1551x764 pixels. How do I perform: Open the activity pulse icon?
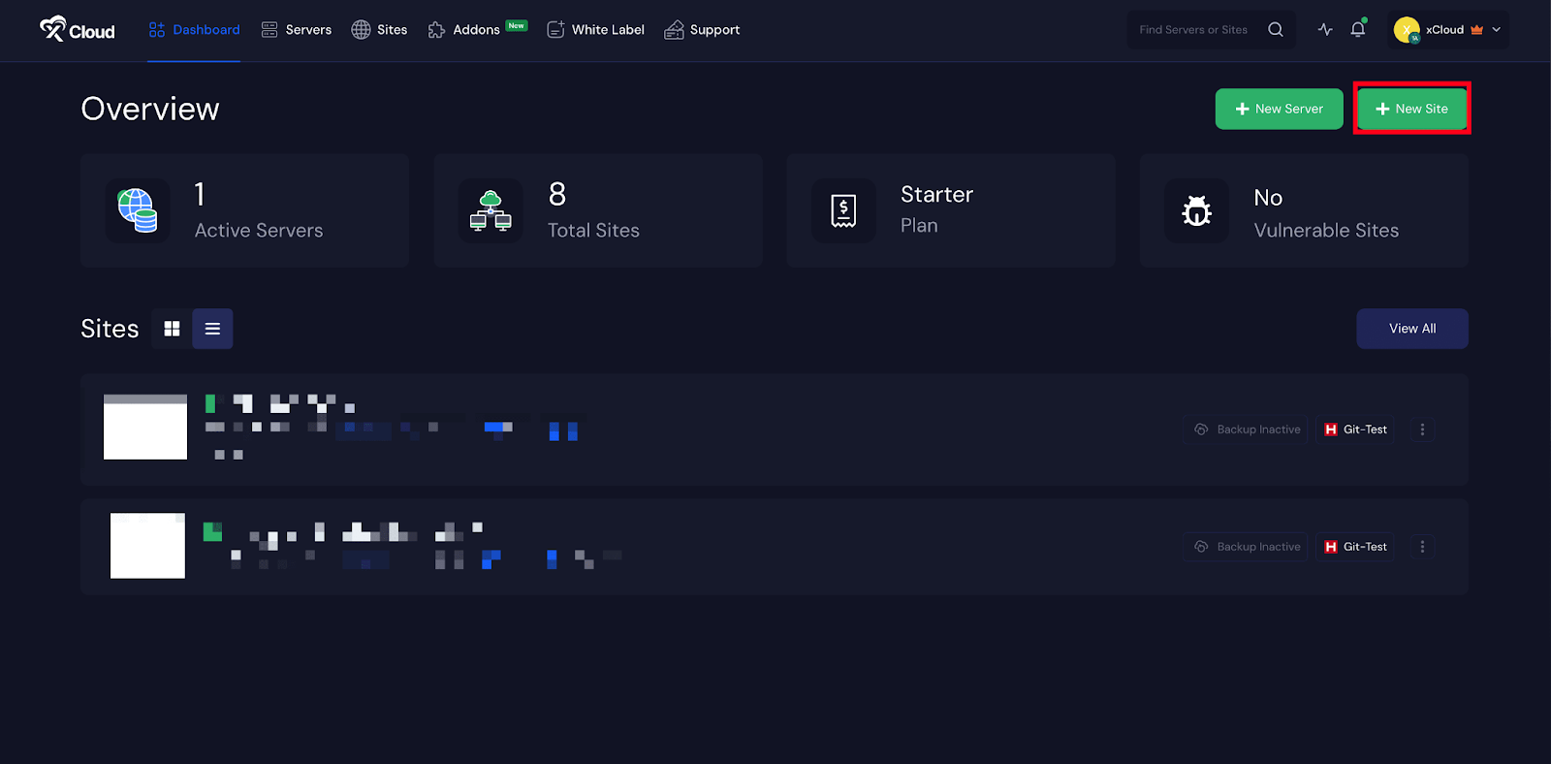[x=1325, y=30]
